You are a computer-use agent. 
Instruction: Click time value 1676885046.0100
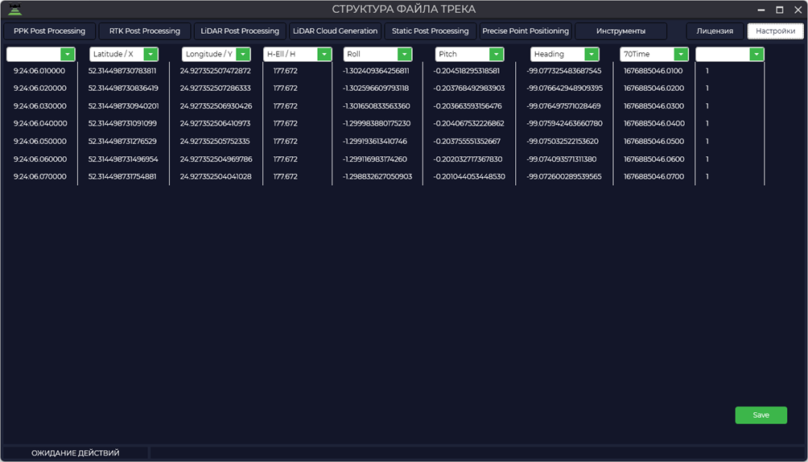(x=653, y=71)
